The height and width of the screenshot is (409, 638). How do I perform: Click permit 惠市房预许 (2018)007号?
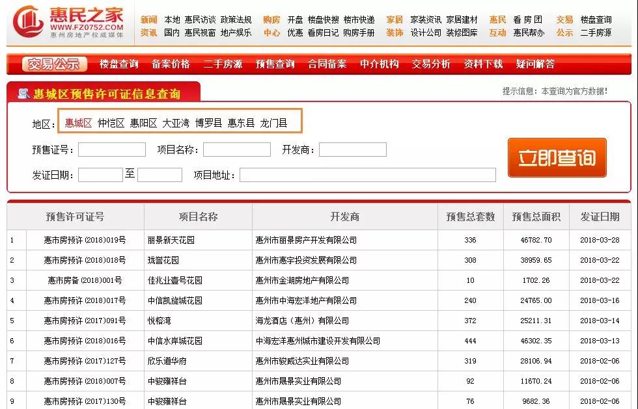[x=85, y=381]
